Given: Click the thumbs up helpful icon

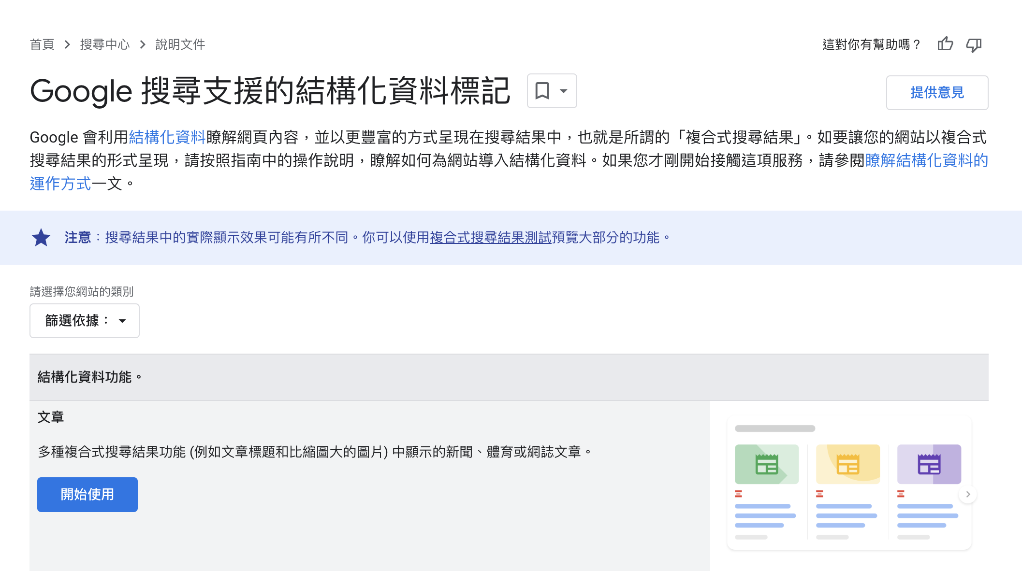Looking at the screenshot, I should (x=945, y=44).
